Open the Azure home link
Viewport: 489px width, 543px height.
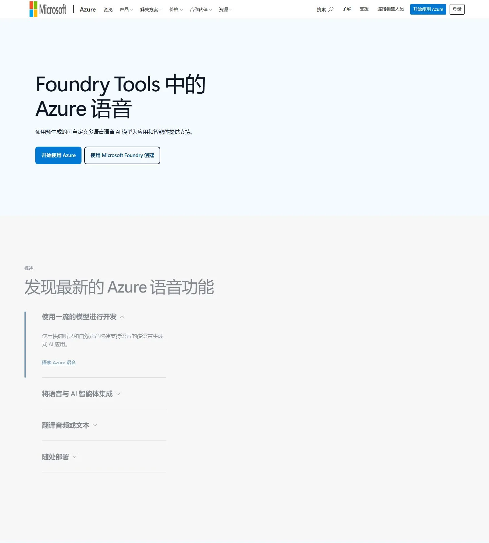click(88, 10)
